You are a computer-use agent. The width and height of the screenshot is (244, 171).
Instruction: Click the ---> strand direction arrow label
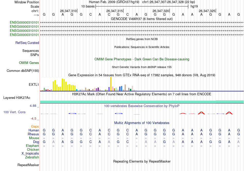tap(36, 15)
